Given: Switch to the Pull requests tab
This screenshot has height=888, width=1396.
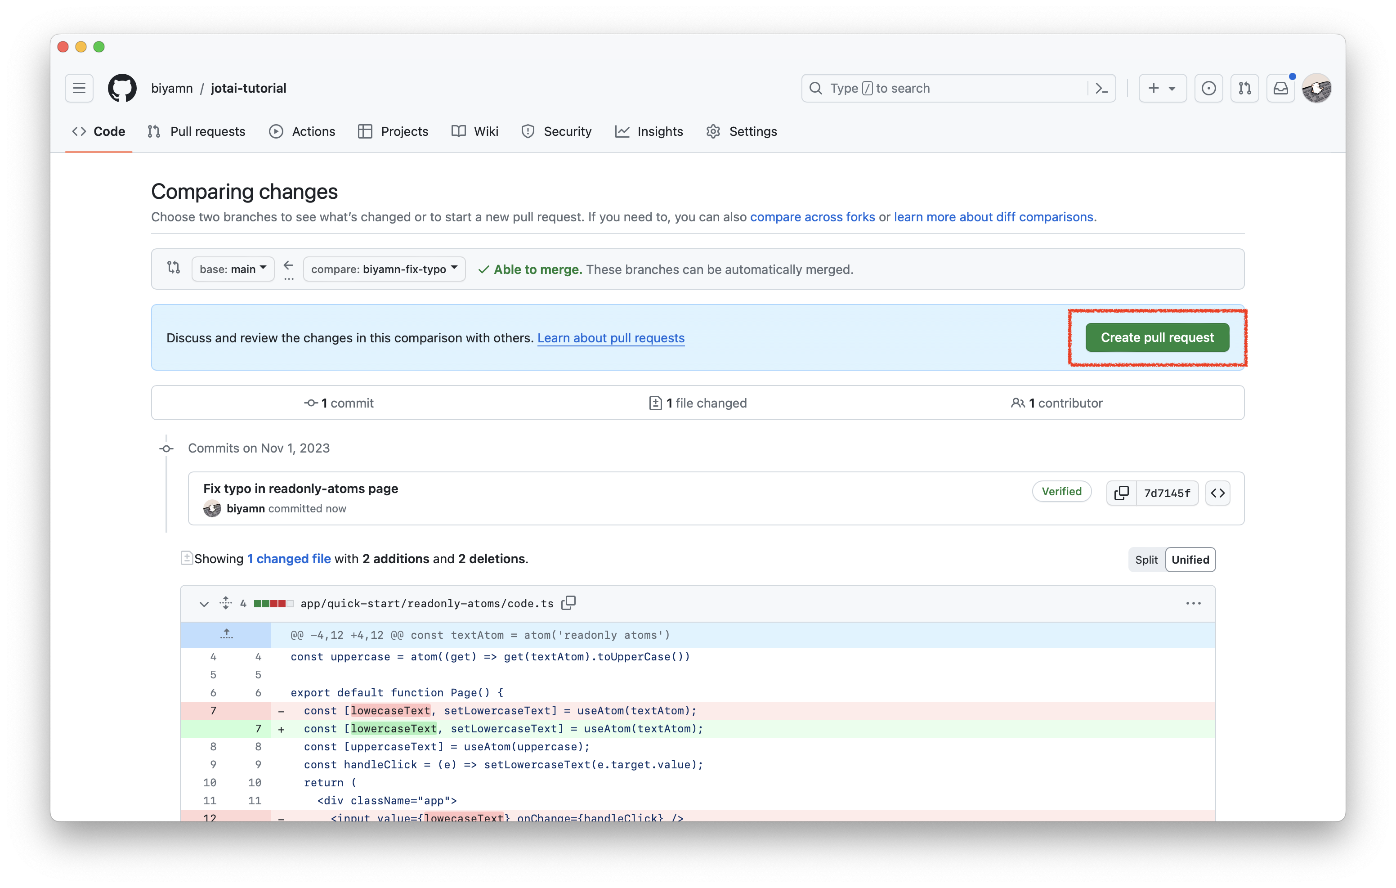Looking at the screenshot, I should coord(197,132).
